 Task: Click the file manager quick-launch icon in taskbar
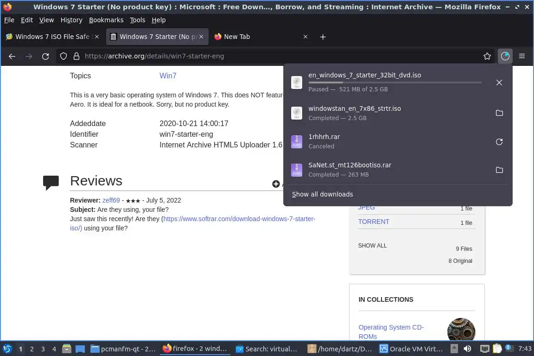pos(67,349)
